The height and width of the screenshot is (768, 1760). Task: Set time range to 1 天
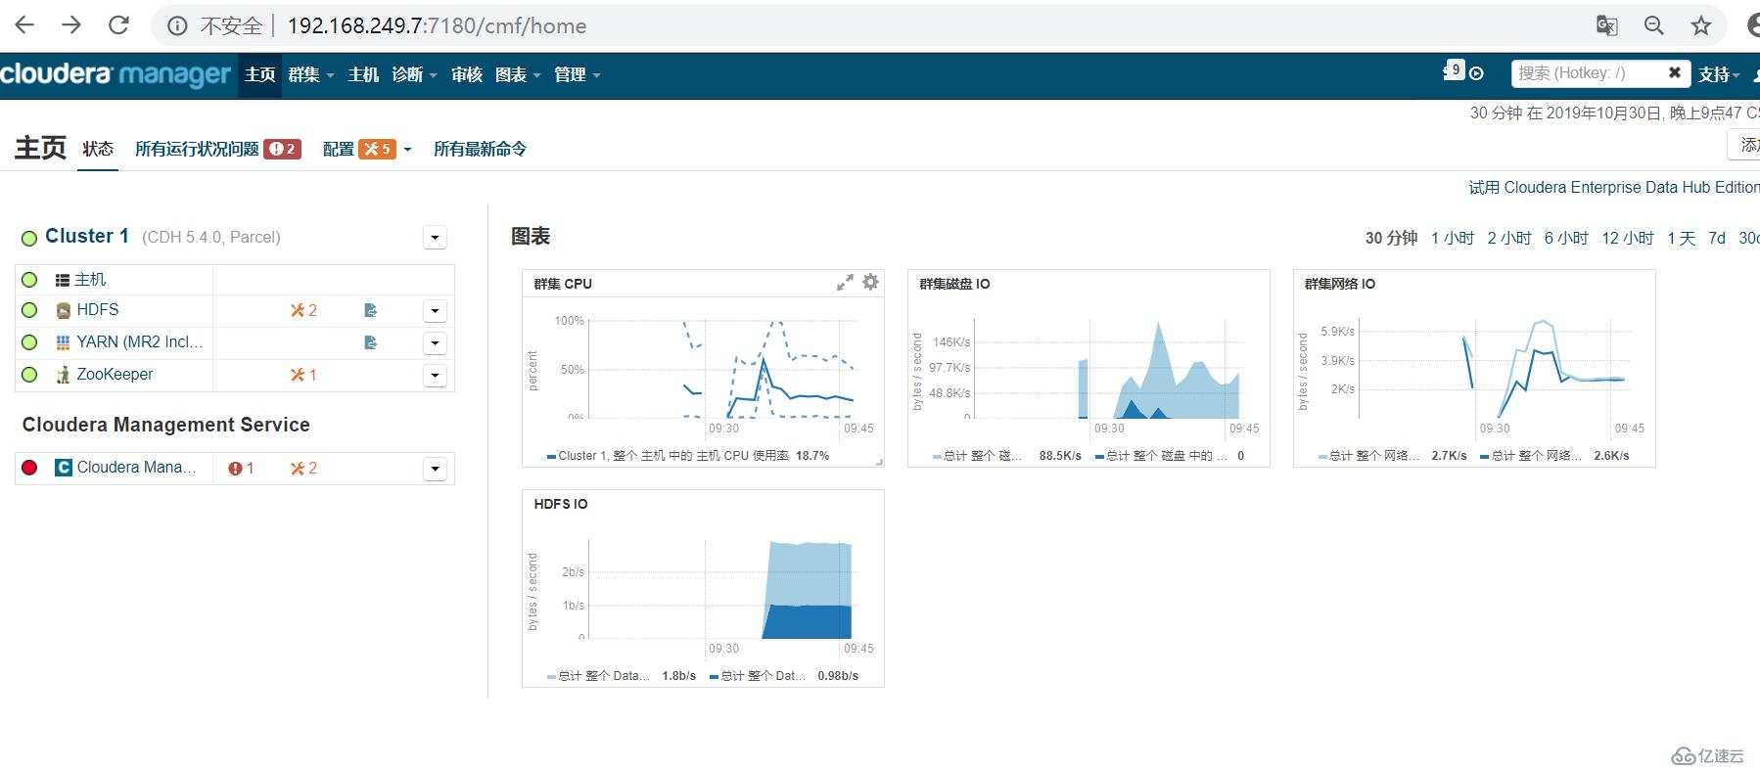tap(1681, 238)
